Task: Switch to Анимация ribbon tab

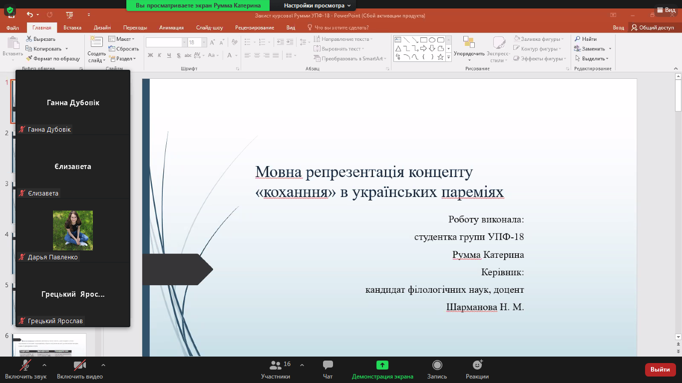Action: pos(171,27)
